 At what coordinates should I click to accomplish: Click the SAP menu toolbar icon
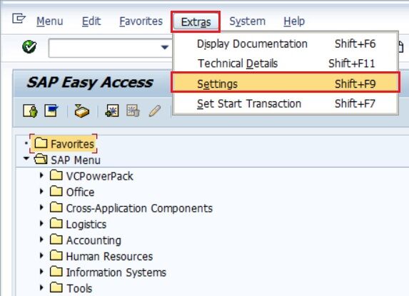[51, 111]
